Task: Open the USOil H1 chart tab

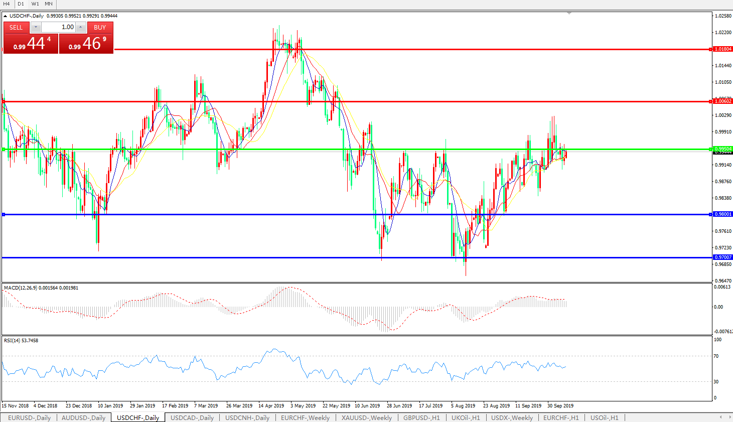Action: pyautogui.click(x=604, y=417)
